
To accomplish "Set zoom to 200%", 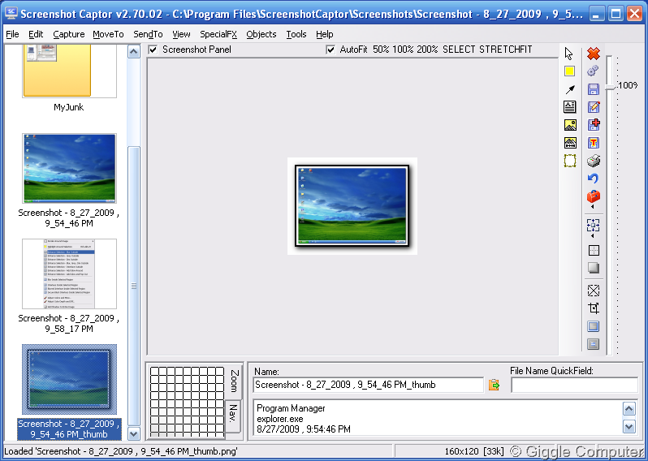I will coord(427,50).
